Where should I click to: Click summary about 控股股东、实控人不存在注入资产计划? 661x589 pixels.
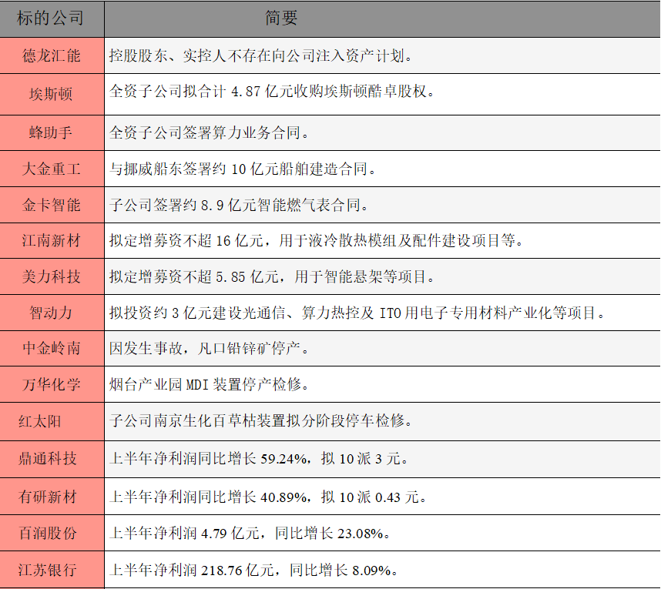tap(382, 55)
